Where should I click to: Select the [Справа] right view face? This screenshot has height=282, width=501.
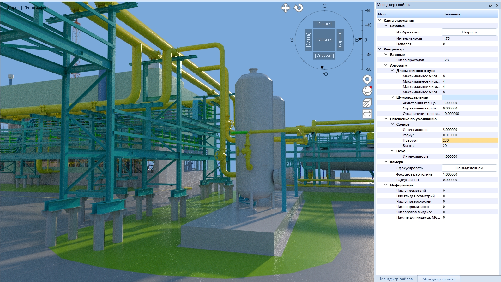(x=340, y=40)
